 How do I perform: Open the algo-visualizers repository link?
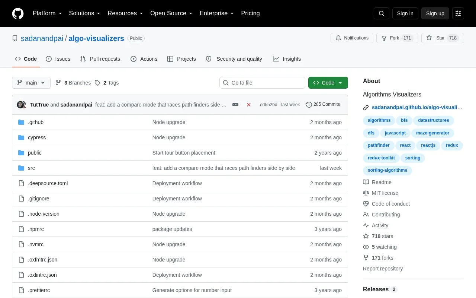[96, 38]
